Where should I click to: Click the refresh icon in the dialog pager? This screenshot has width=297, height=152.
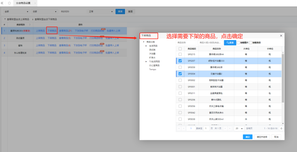click(281, 128)
